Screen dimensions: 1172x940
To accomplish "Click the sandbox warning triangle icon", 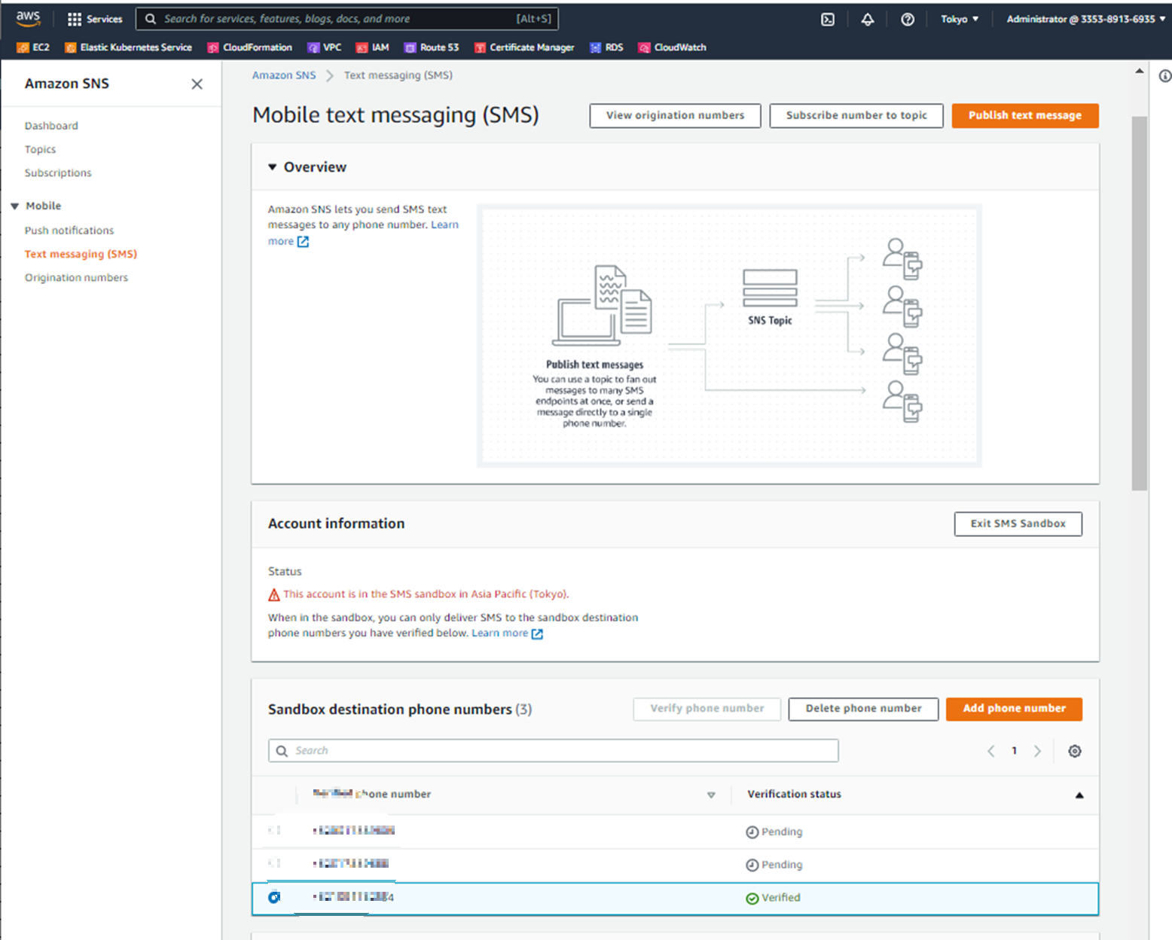I will coord(274,595).
